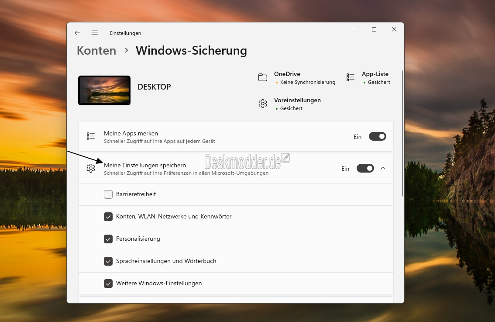
Task: Click the DESKTOP device name
Action: pyautogui.click(x=154, y=87)
